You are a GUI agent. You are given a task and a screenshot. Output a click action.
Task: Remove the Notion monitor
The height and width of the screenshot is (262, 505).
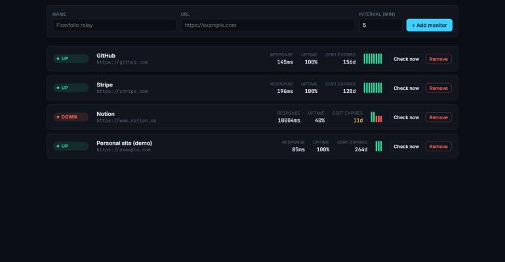click(438, 117)
